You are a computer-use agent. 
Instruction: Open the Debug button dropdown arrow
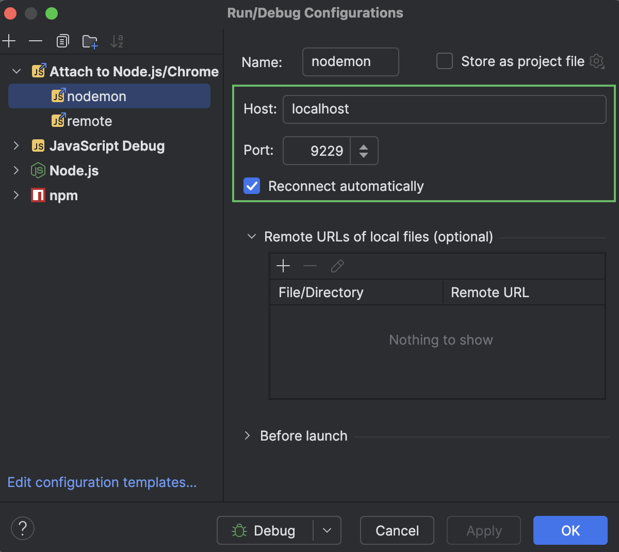pyautogui.click(x=327, y=530)
